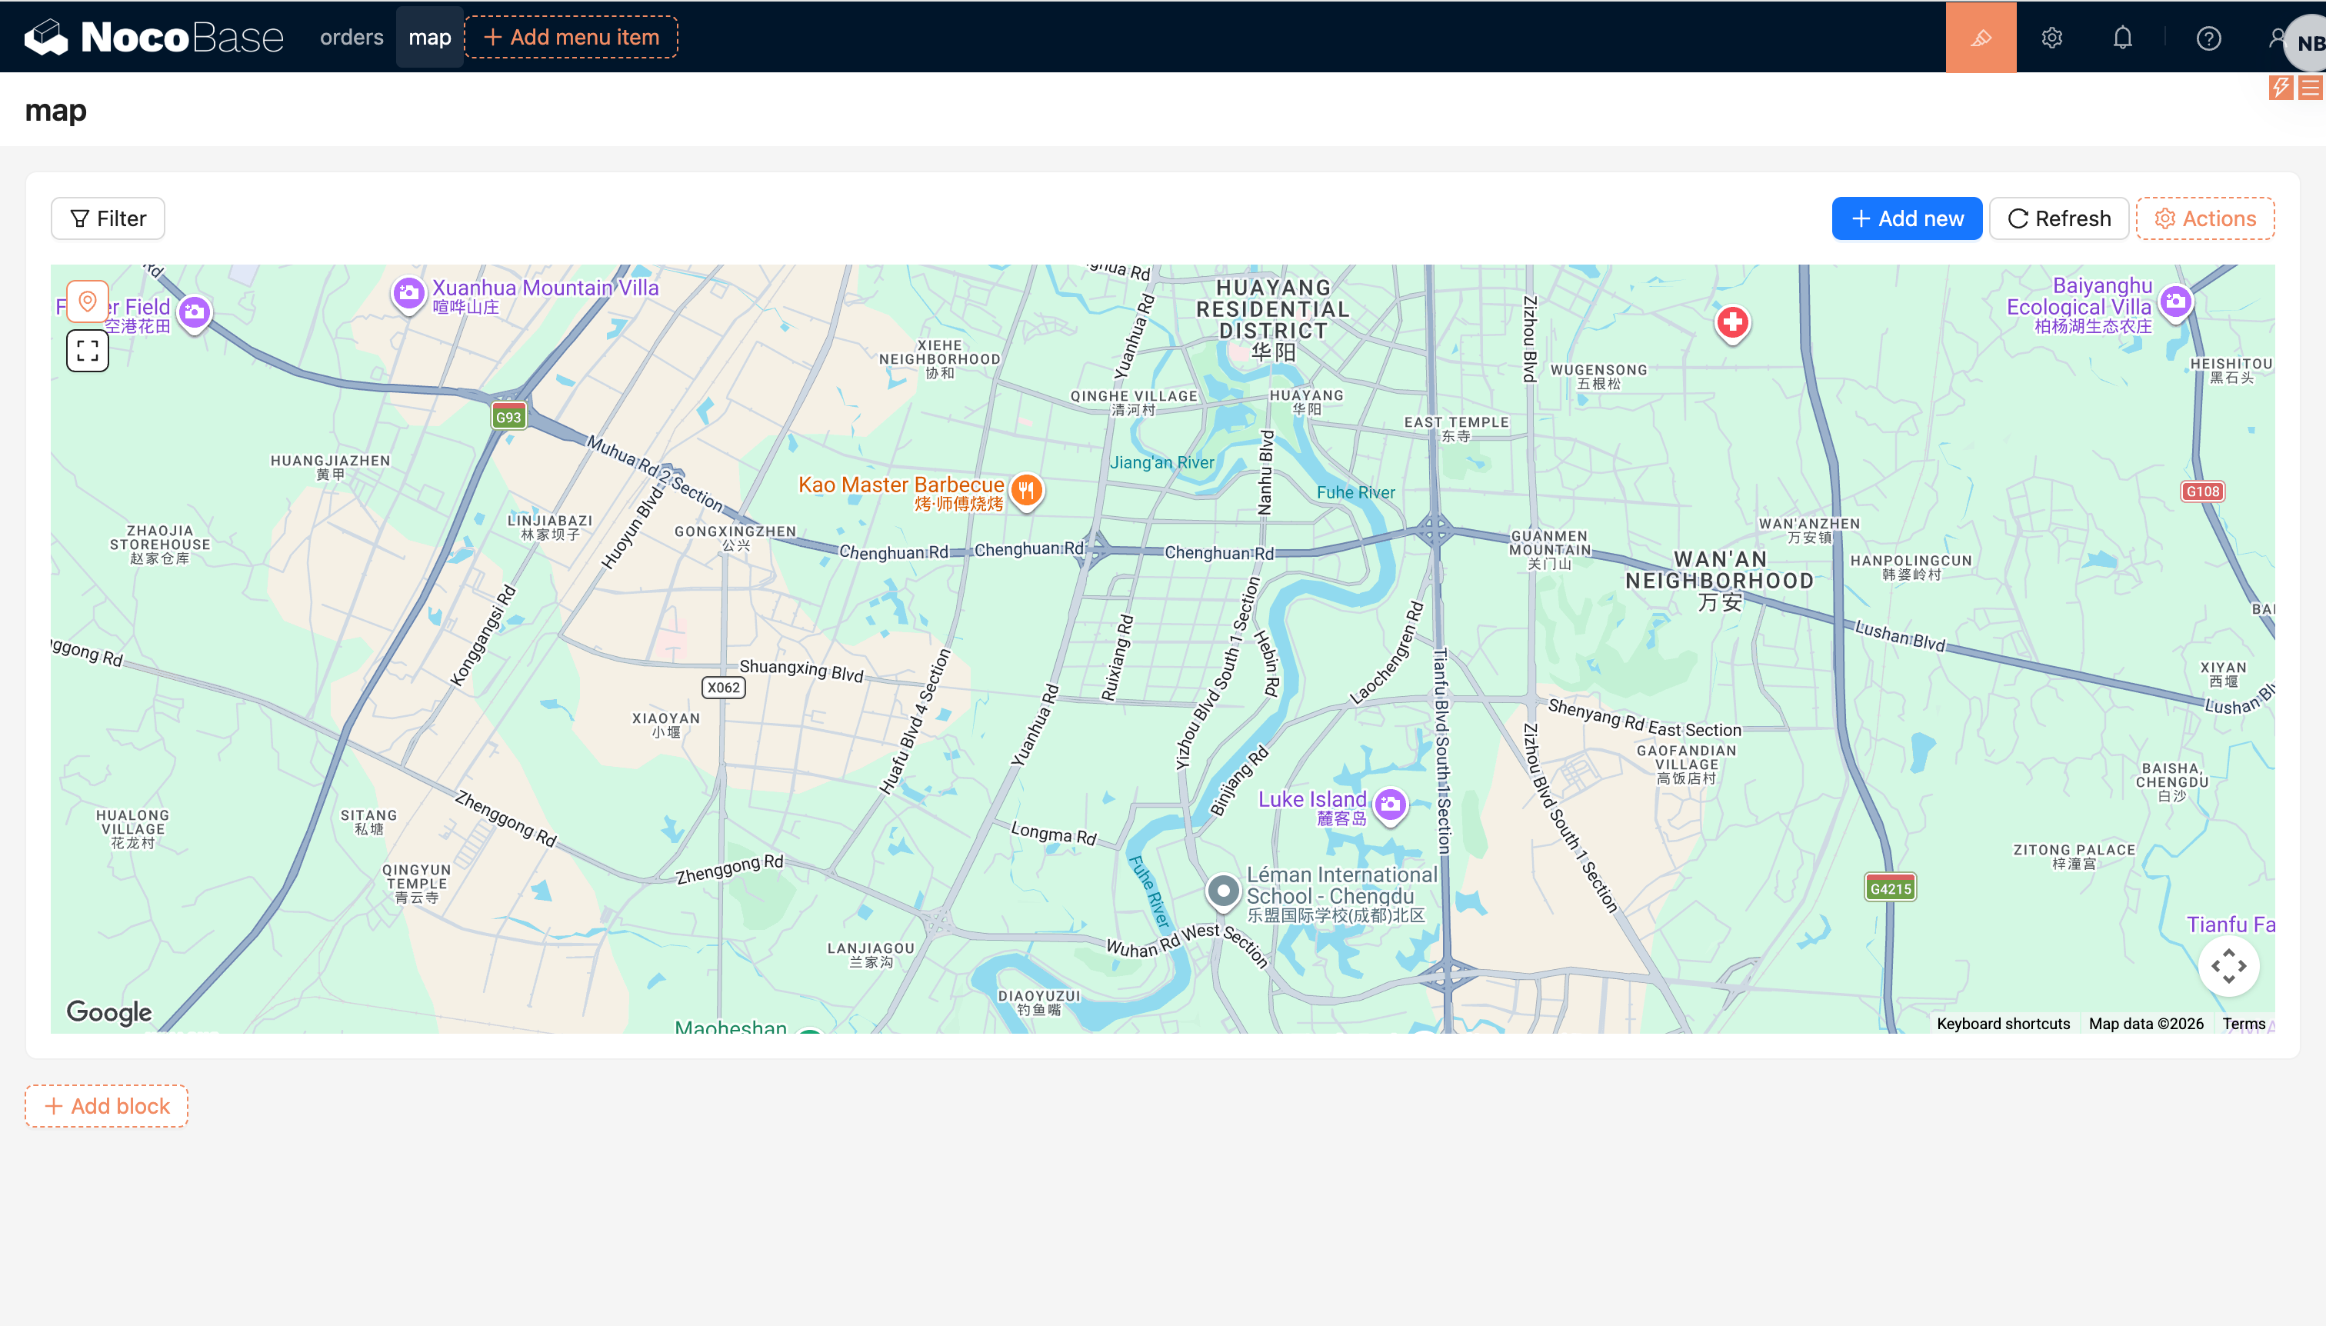Click the G93 highway shield
This screenshot has width=2326, height=1326.
(508, 417)
